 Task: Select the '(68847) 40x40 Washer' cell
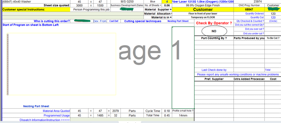[36, 2]
